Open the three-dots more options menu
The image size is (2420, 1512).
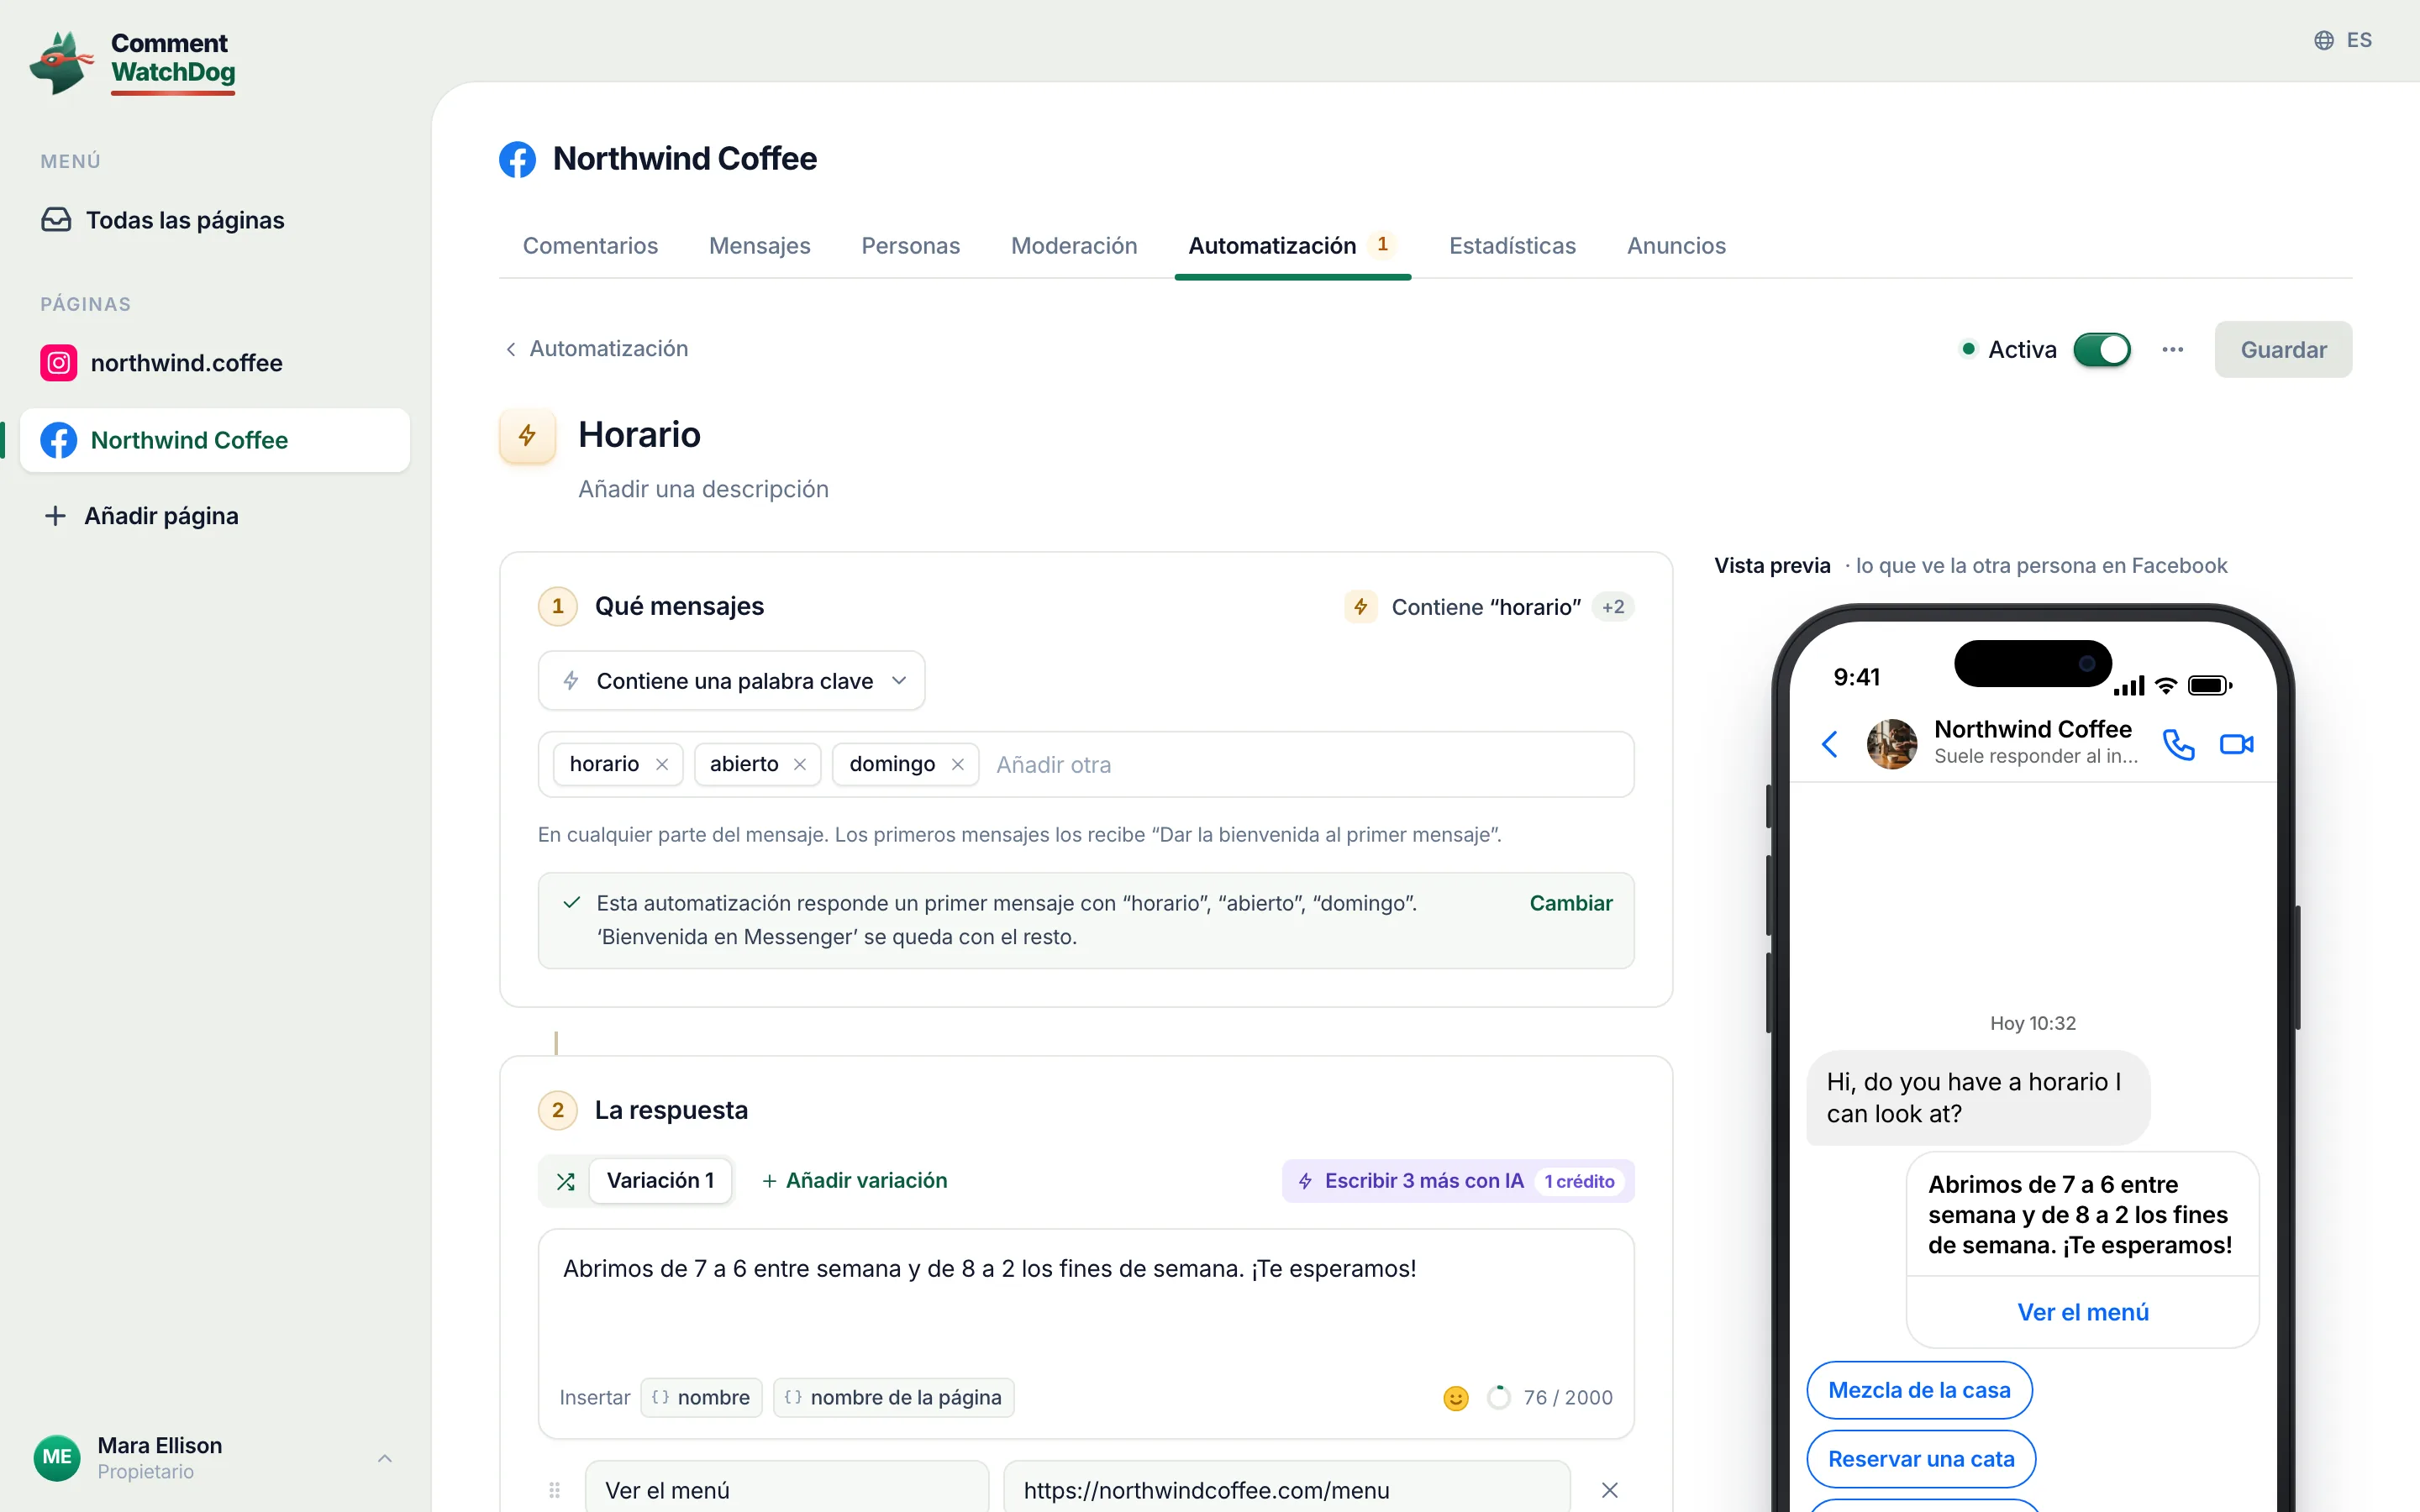click(x=2172, y=349)
